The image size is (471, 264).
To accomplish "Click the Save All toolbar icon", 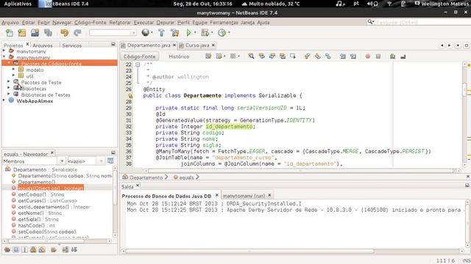I will [48, 32].
